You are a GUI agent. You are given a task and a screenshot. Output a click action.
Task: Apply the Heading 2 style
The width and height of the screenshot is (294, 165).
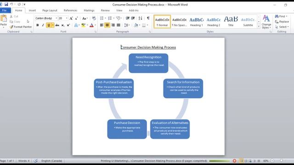[x=214, y=22]
